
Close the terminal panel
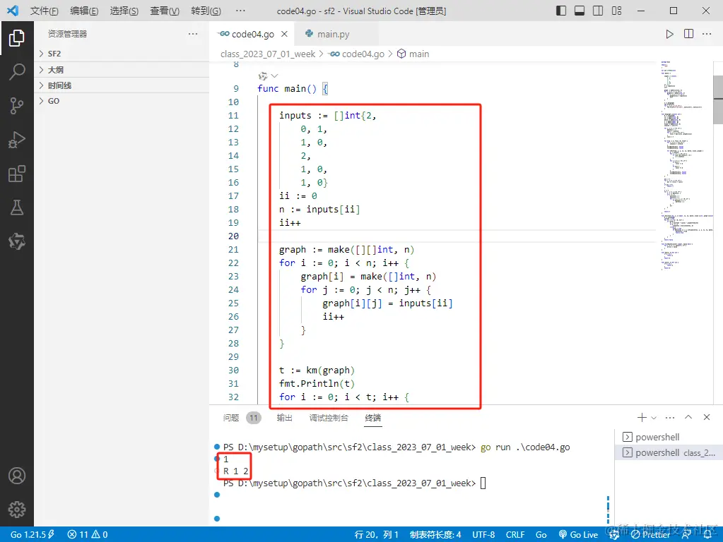point(707,417)
